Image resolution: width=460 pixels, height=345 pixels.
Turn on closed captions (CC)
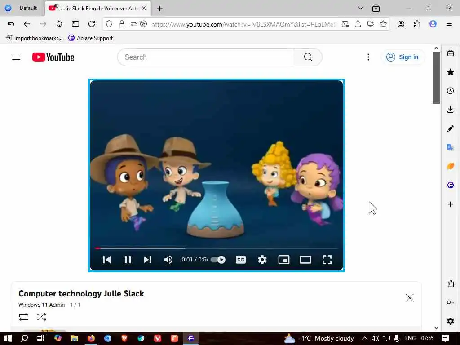[241, 260]
